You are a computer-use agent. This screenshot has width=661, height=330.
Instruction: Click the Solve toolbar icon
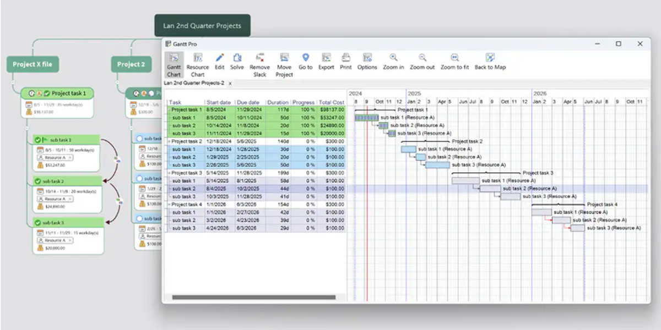pos(237,58)
